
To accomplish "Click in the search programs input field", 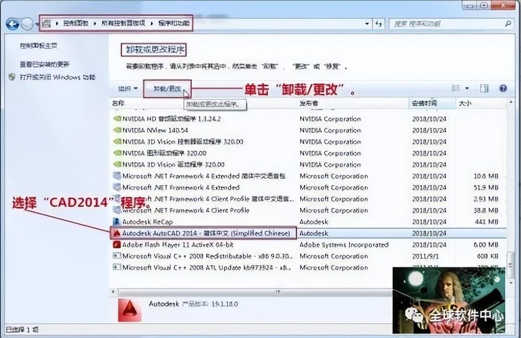I will (447, 23).
